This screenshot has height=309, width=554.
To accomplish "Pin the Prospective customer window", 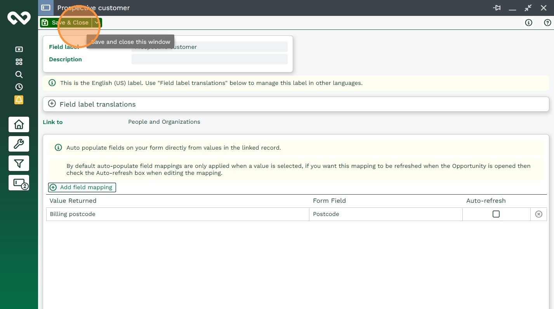I will click(497, 8).
